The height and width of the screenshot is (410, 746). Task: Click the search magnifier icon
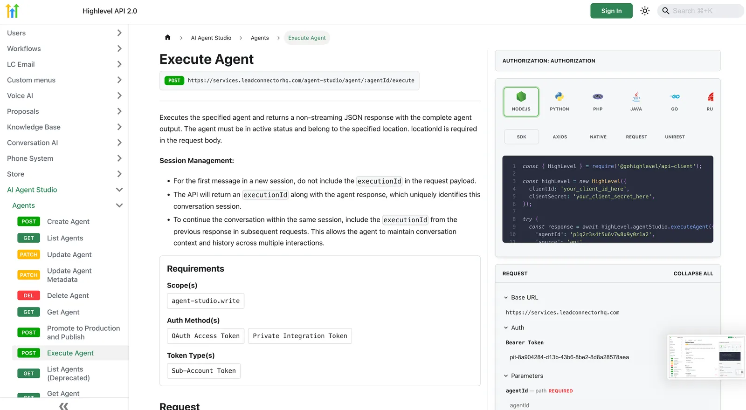(666, 11)
